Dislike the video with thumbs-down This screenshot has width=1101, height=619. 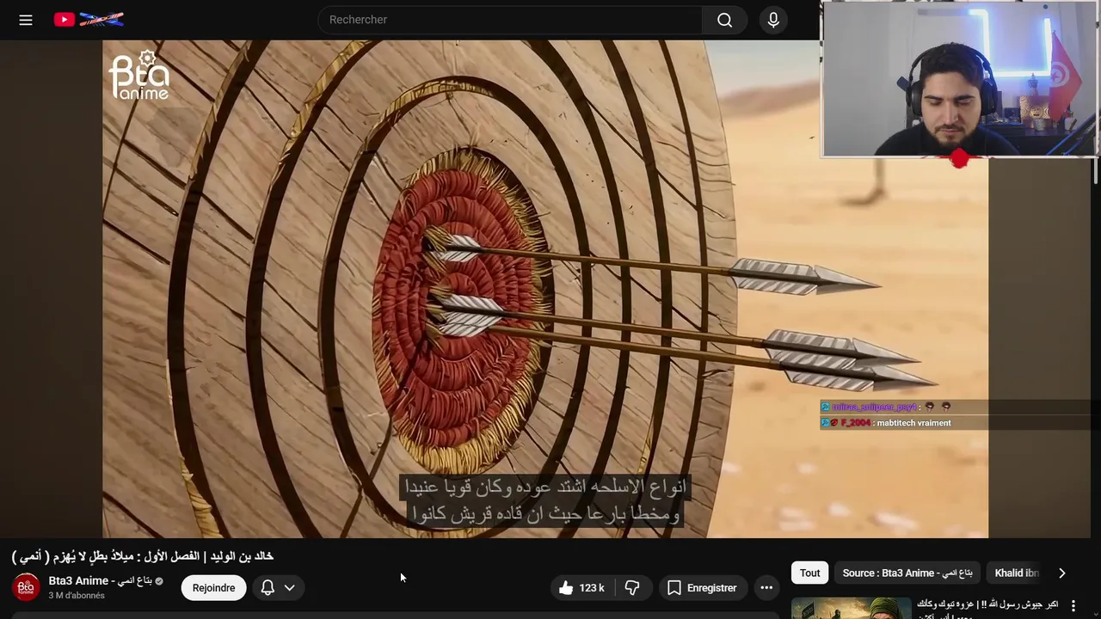click(x=632, y=588)
